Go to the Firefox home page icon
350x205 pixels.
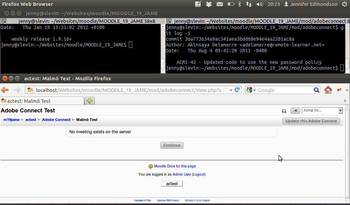point(328,90)
